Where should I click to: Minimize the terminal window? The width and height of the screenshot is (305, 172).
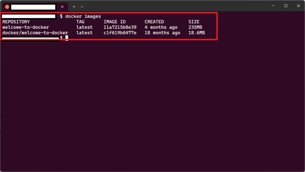click(273, 6)
